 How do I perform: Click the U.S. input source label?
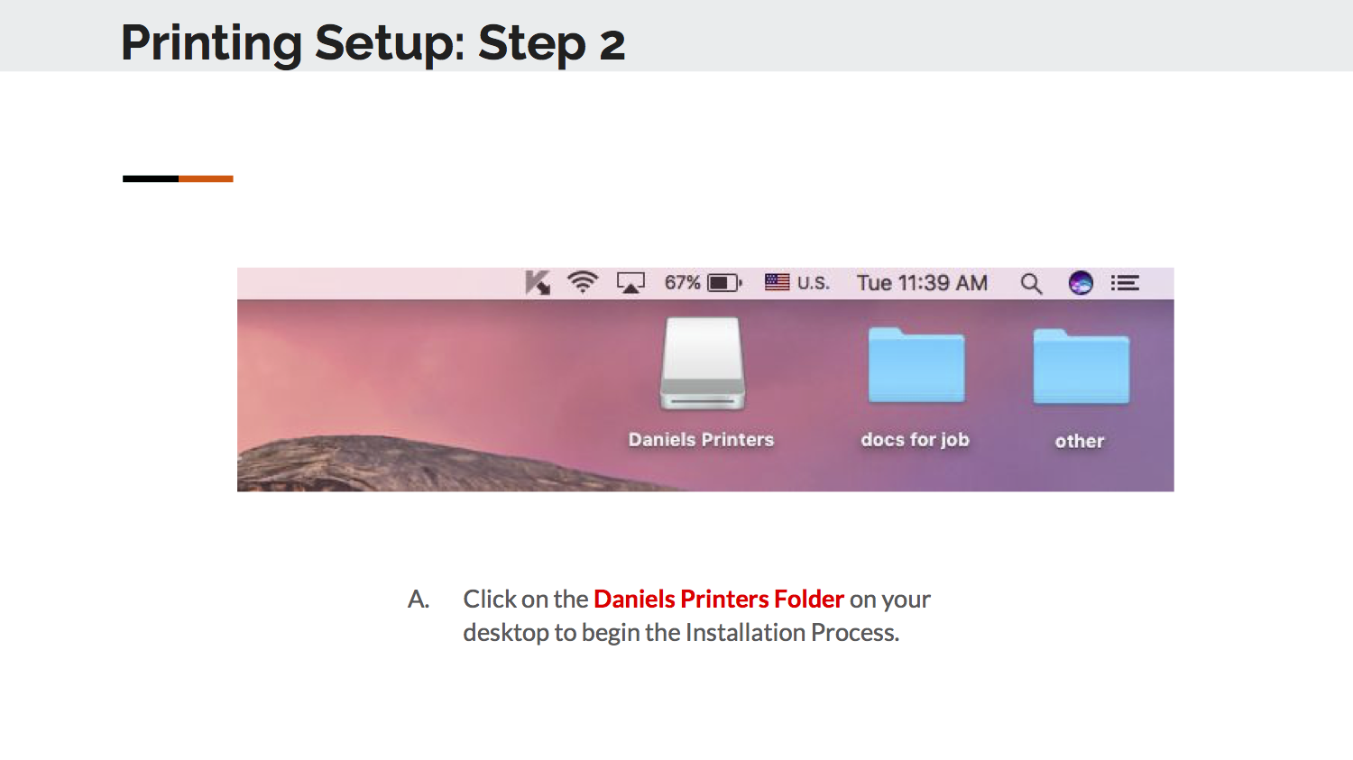[x=813, y=283]
